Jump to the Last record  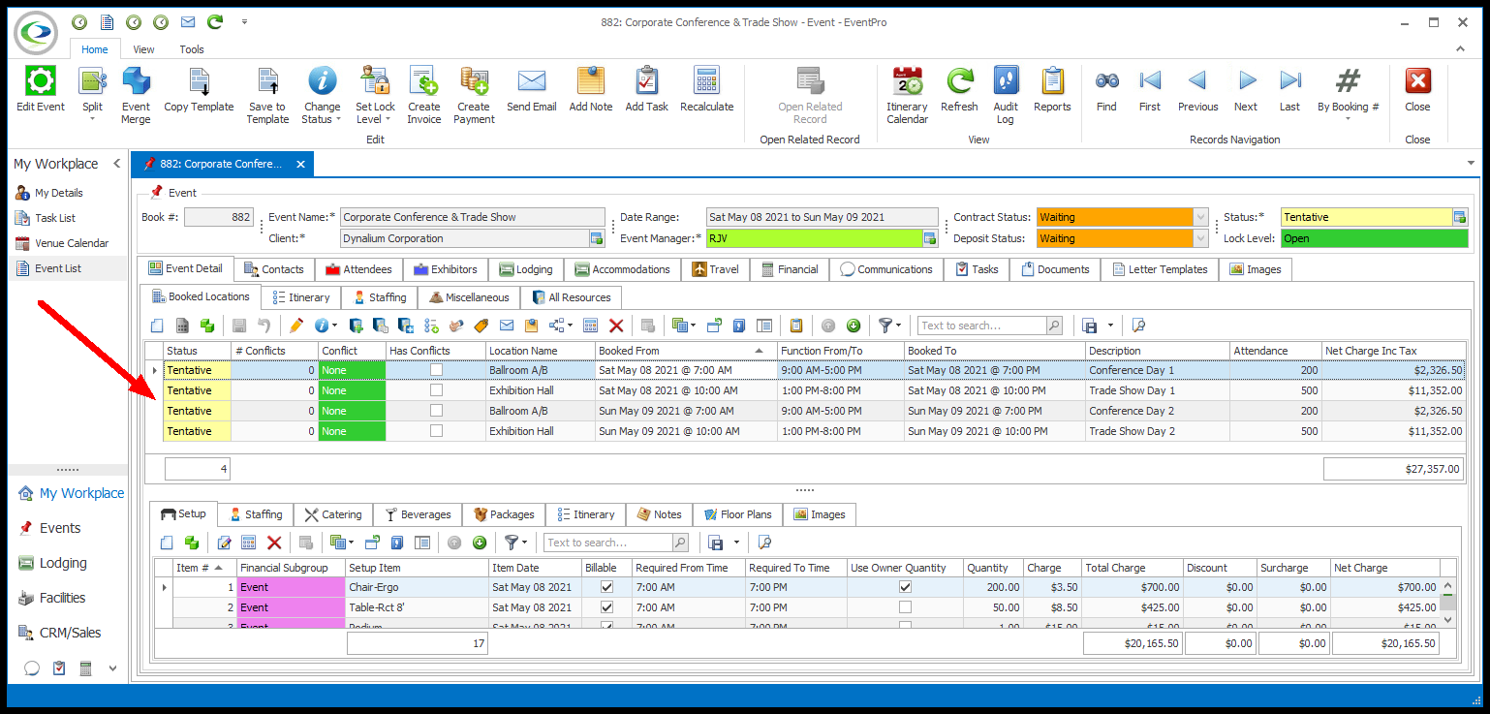pyautogui.click(x=1289, y=81)
